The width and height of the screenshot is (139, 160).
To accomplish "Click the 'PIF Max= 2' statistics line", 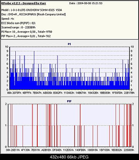I will 26,36.
